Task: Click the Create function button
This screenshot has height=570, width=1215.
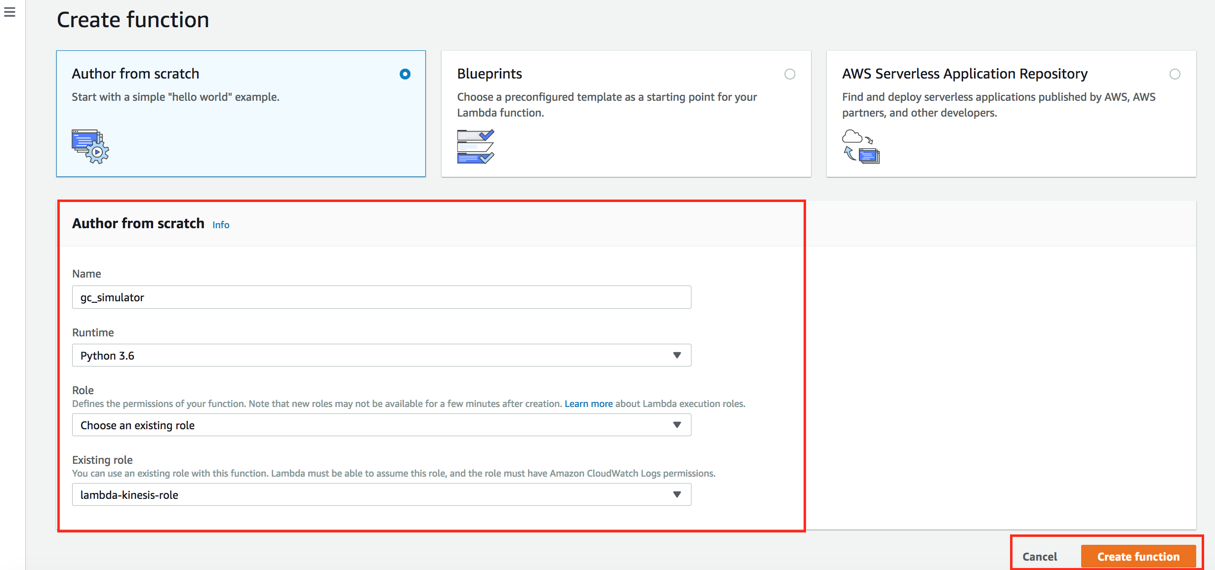Action: (1138, 557)
